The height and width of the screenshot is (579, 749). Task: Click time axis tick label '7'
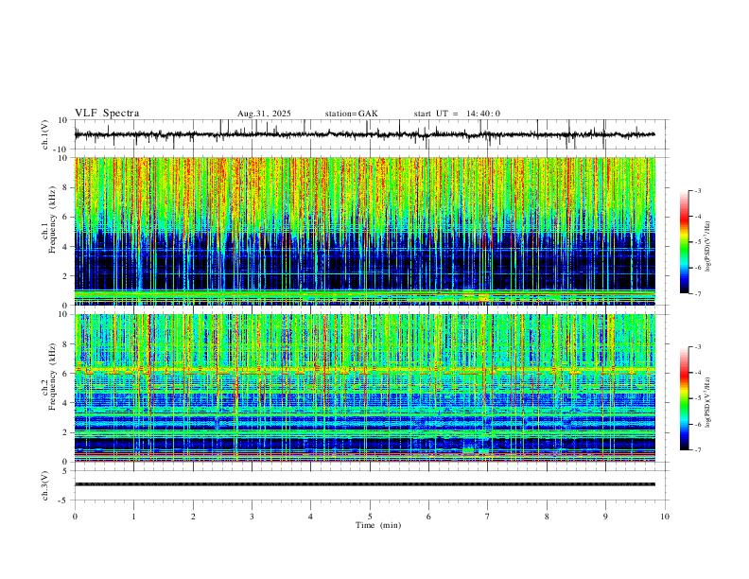488,517
